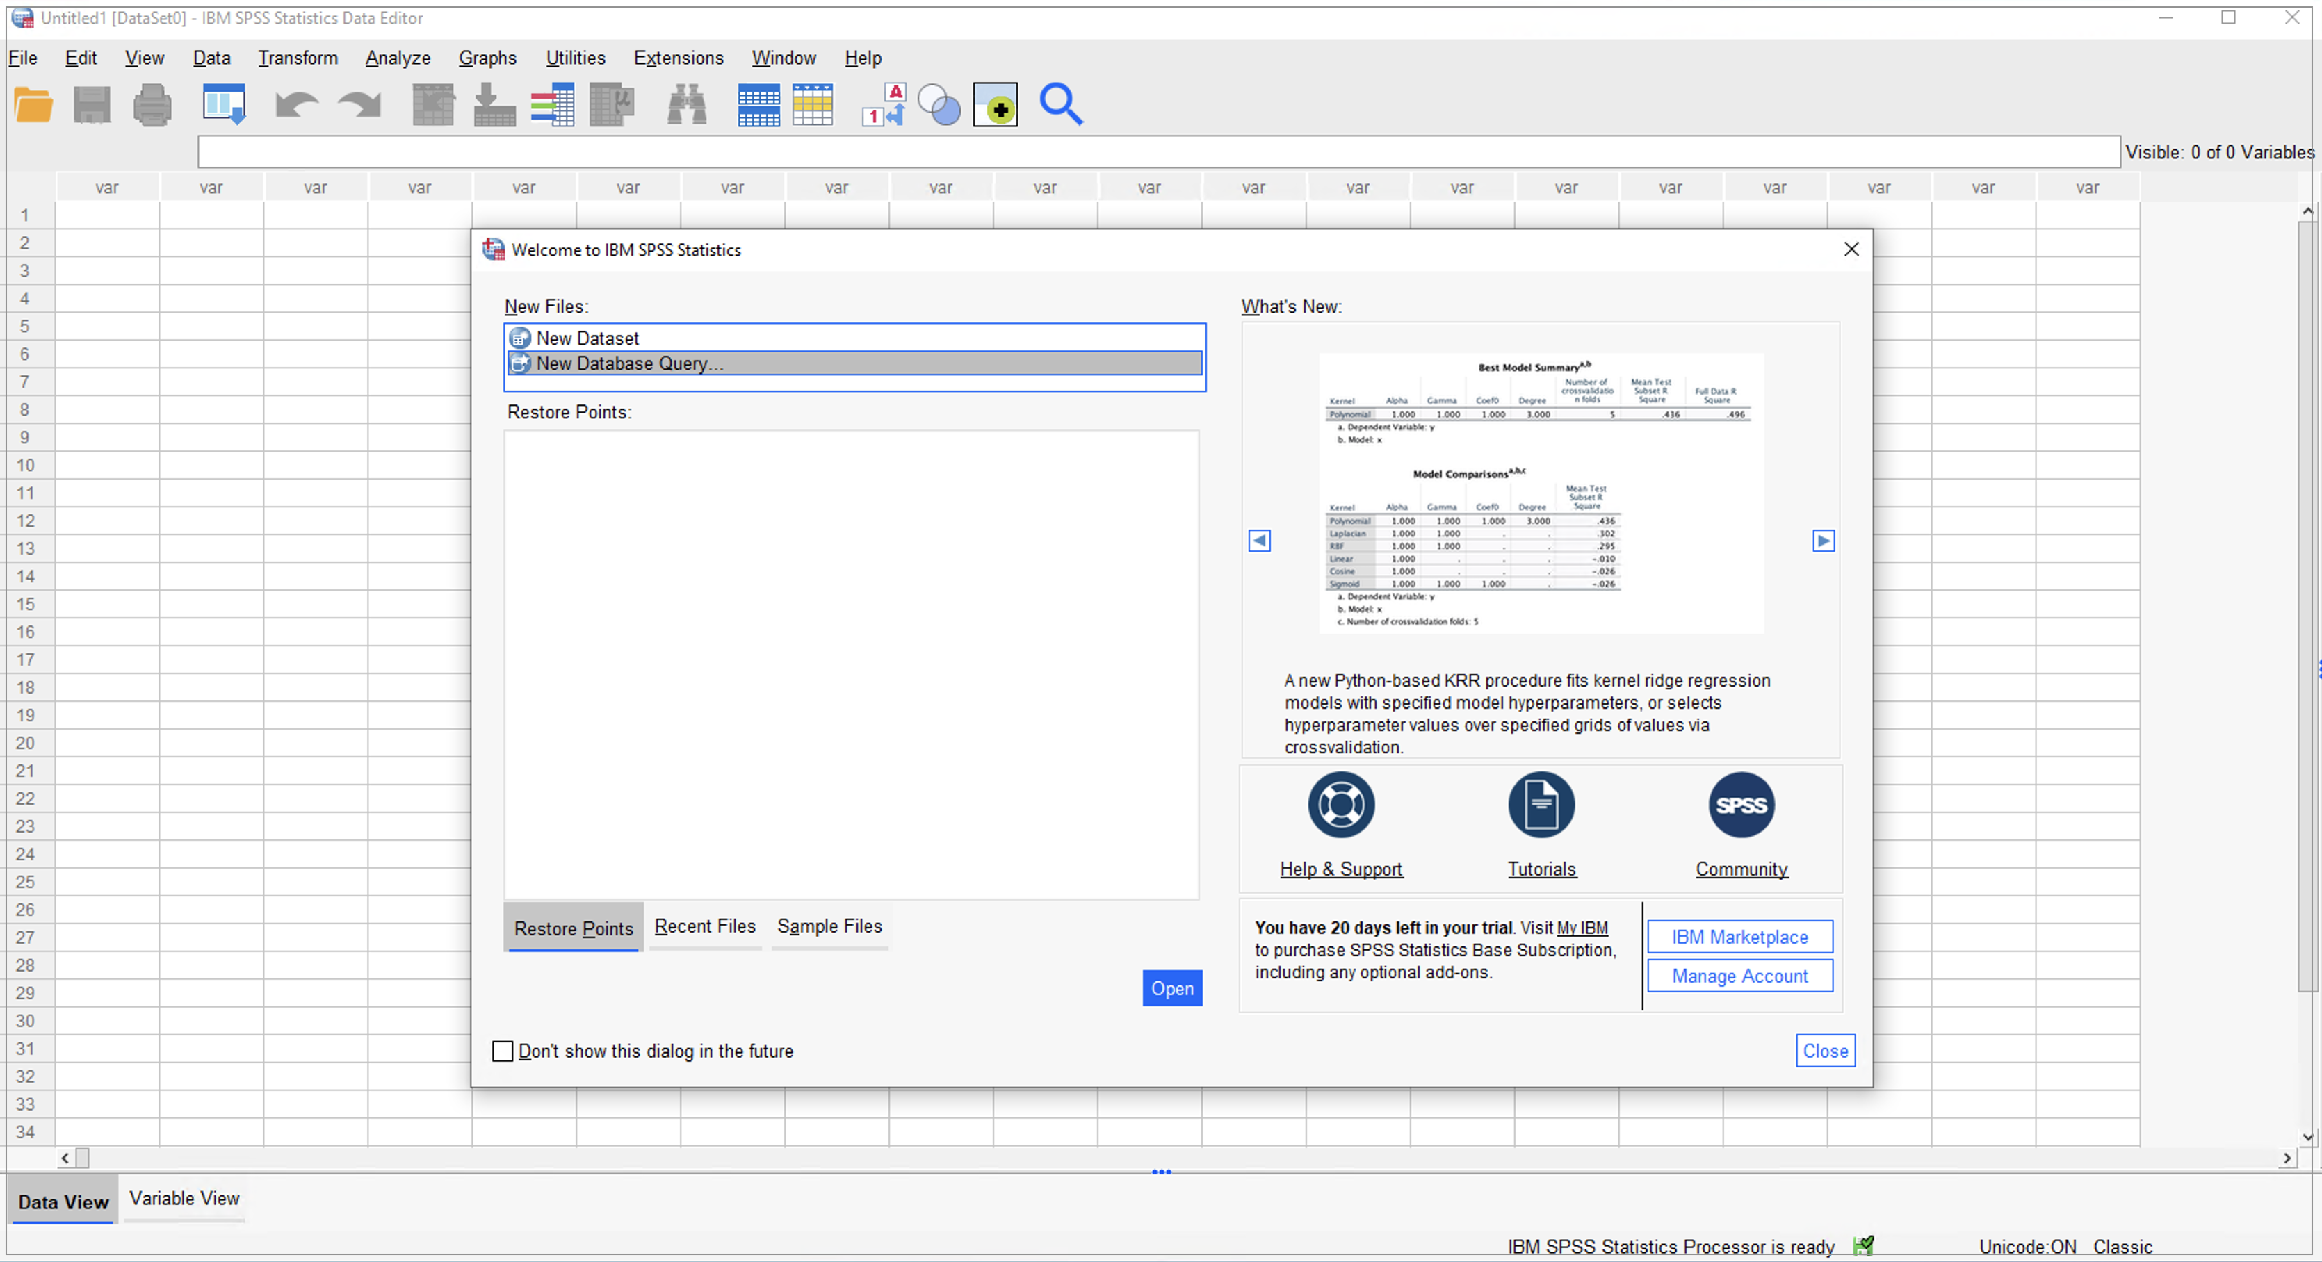Switch to Variable View tab

point(184,1198)
